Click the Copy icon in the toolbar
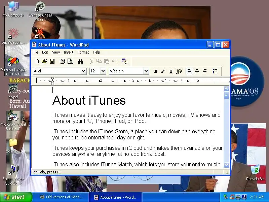Image resolution: width=269 pixels, height=202 pixels. click(99, 61)
